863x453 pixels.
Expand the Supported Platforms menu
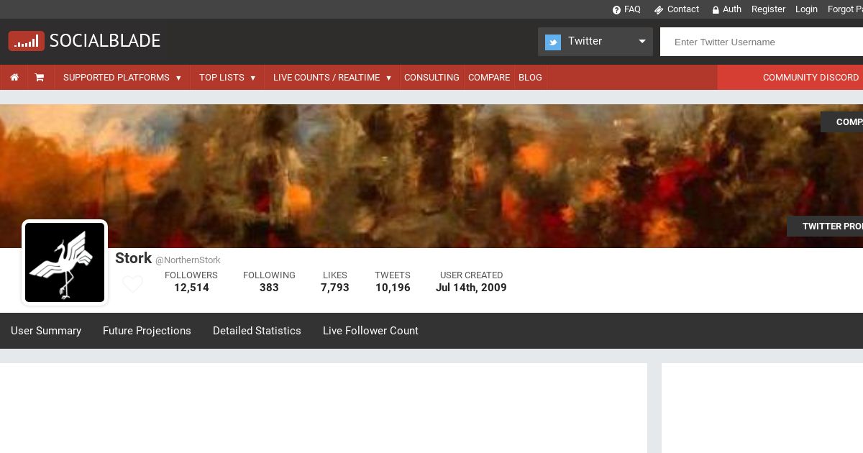coord(122,77)
